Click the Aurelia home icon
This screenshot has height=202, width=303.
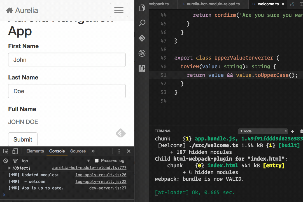click(10, 10)
